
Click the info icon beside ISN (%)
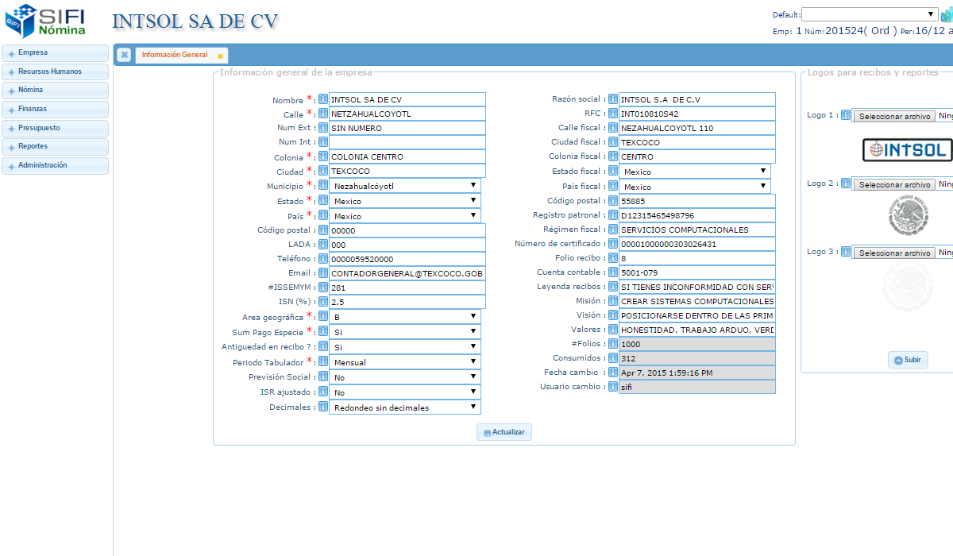323,301
